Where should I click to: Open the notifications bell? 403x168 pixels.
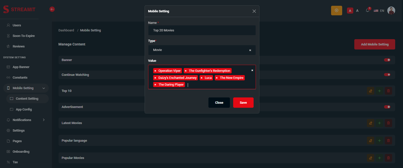367,11
